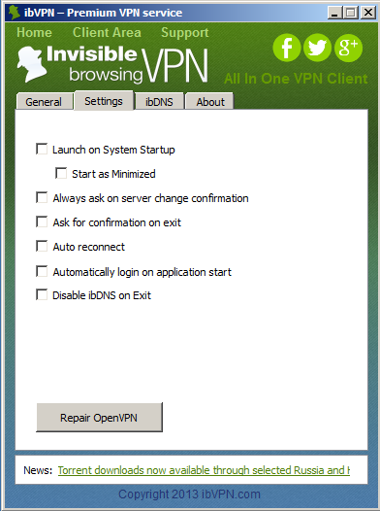The width and height of the screenshot is (380, 511).
Task: Click the ibVPN title bar app icon
Action: tap(15, 13)
